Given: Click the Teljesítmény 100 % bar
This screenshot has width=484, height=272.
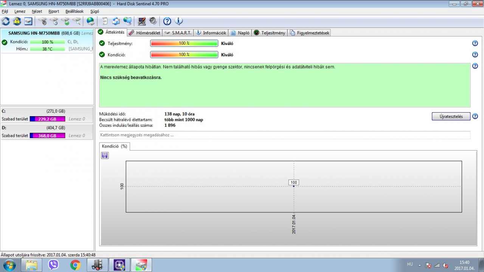Looking at the screenshot, I should tap(184, 44).
